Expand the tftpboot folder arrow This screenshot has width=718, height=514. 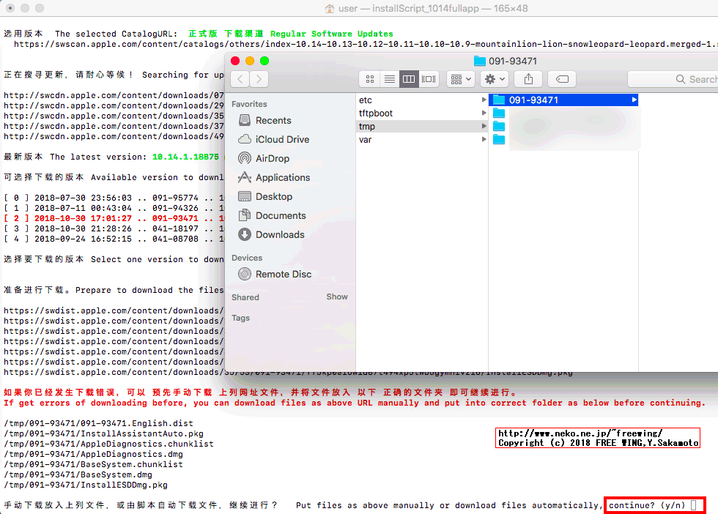click(x=484, y=113)
